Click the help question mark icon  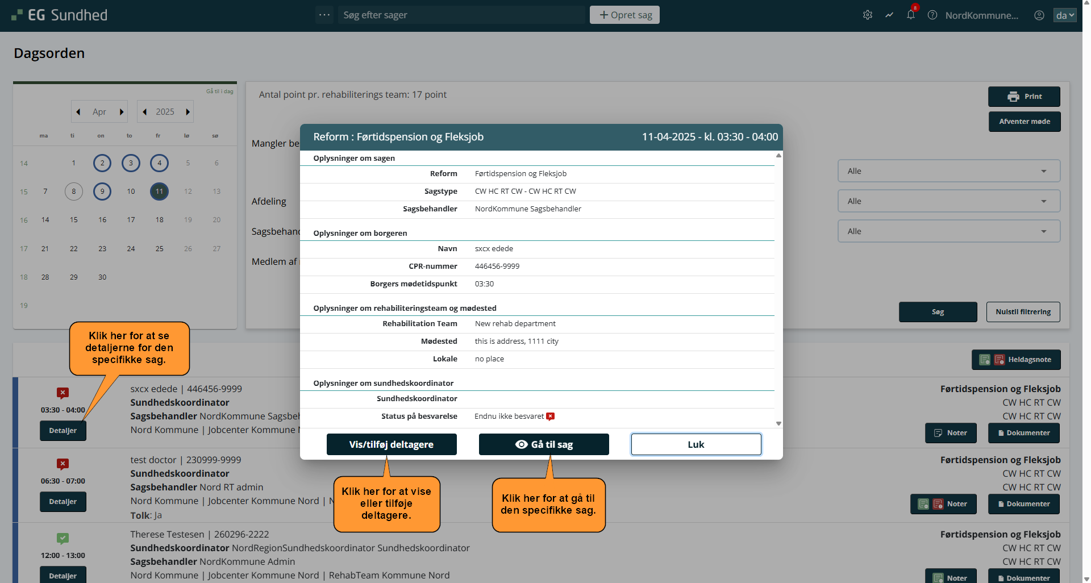click(932, 15)
